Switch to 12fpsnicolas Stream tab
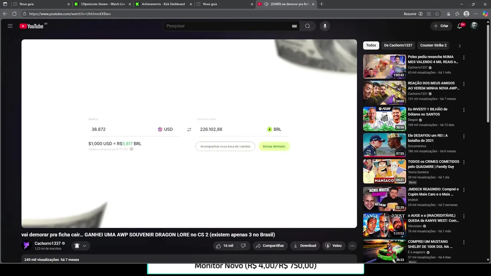This screenshot has width=491, height=276. (x=103, y=4)
